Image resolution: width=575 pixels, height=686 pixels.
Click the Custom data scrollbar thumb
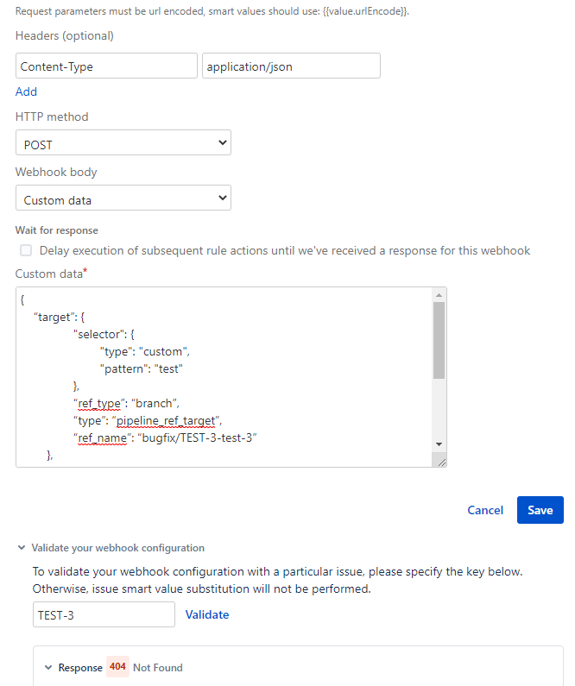pyautogui.click(x=439, y=340)
